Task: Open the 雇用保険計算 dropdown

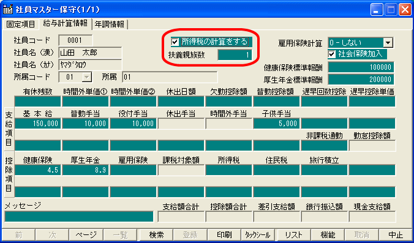Action: coord(388,42)
